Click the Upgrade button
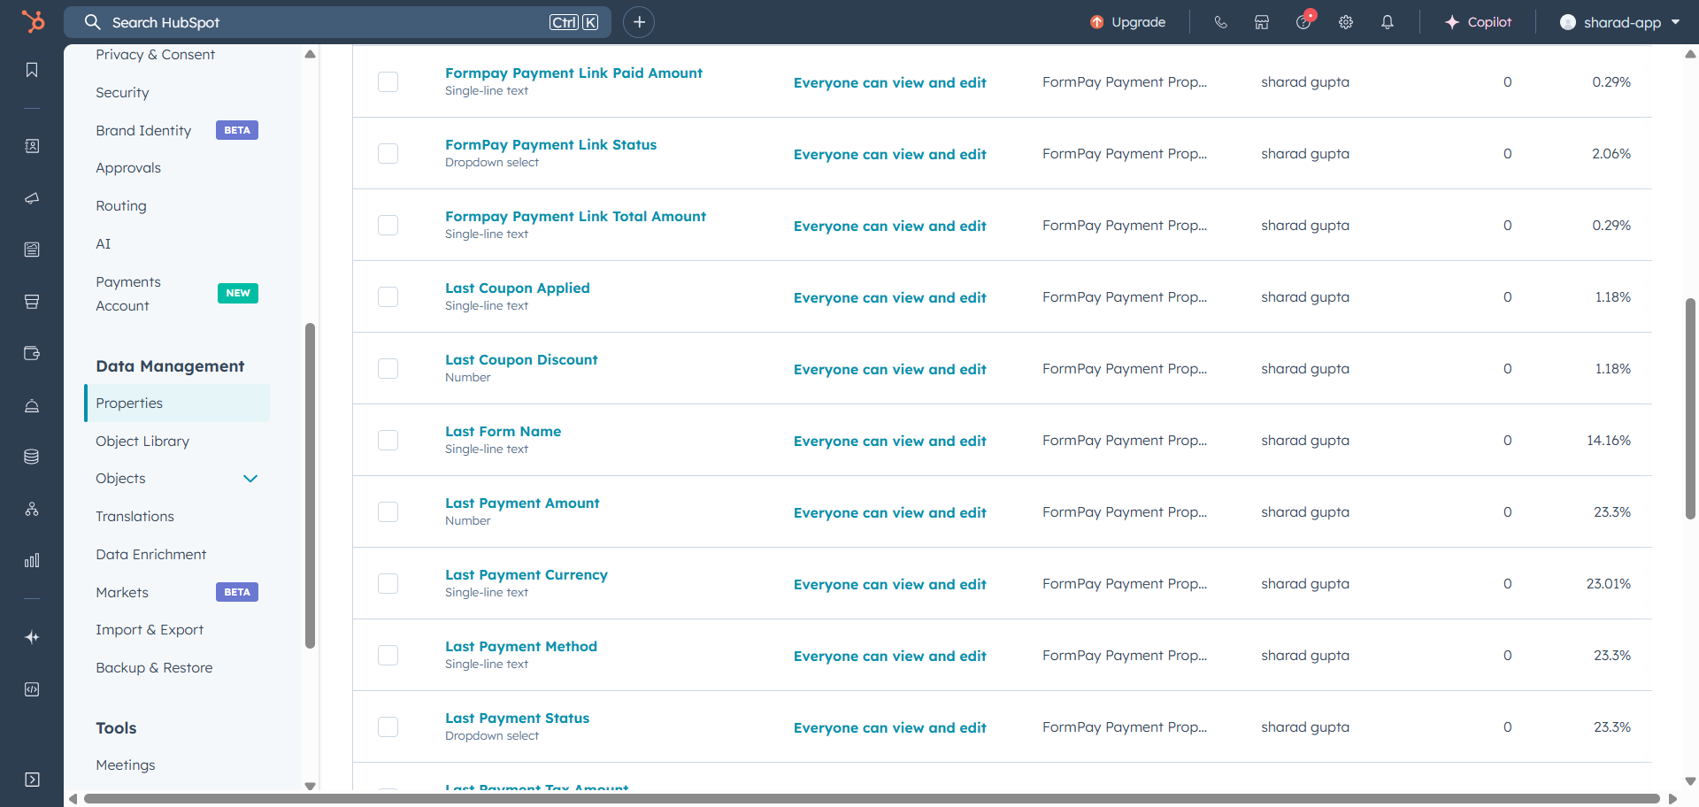Screen dimensions: 1699x807 point(1127,22)
